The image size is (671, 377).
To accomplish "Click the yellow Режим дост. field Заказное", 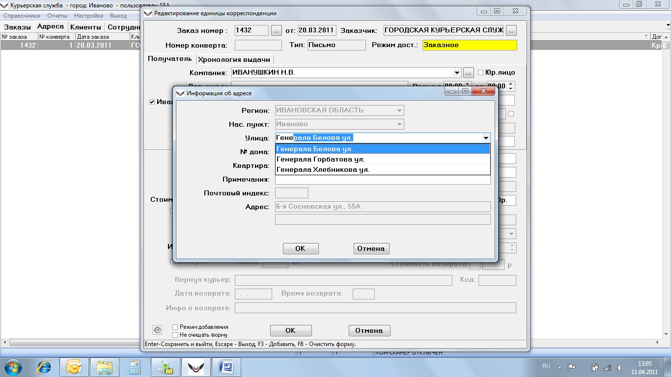I will click(470, 45).
